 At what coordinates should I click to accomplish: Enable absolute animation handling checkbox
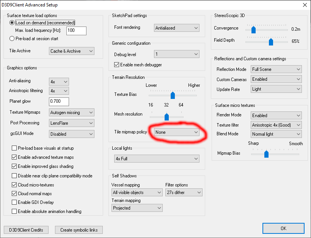pyautogui.click(x=14, y=211)
